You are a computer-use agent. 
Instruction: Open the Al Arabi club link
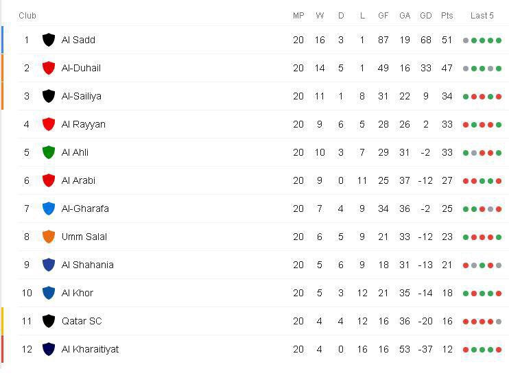pyautogui.click(x=78, y=180)
